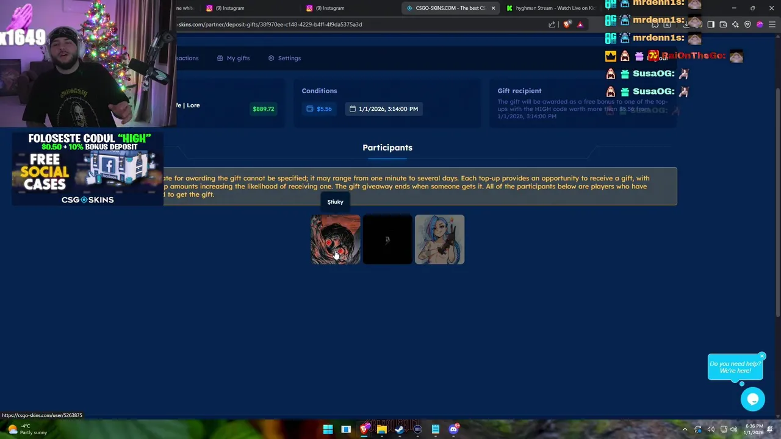Open the live chat support bubble

pos(752,399)
